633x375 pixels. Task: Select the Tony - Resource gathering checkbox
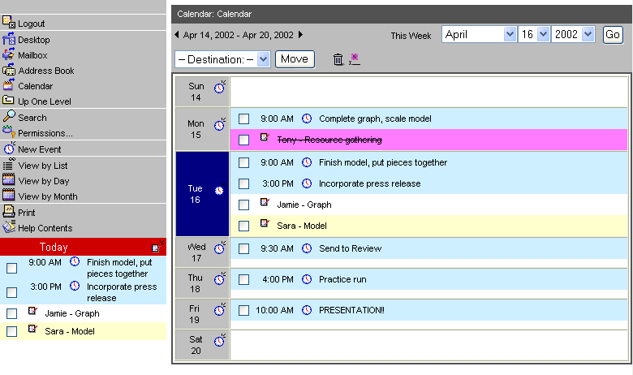click(243, 140)
